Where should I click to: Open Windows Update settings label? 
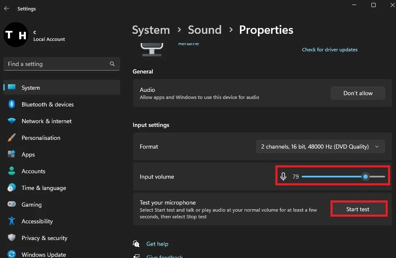[x=44, y=255]
